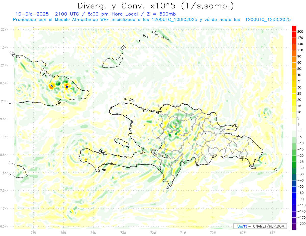Click the title 'Diverg. y Conv. x10^5 (1/s,somb.)'
The image size is (306, 236).
pyautogui.click(x=156, y=6)
